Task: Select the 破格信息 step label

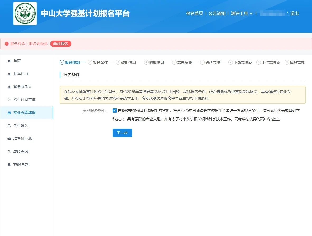Action: click(128, 62)
